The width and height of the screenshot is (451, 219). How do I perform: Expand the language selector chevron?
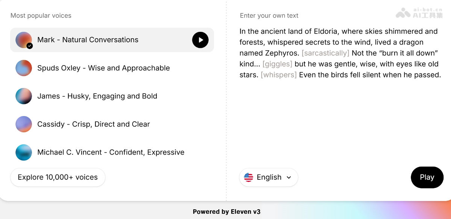pos(289,177)
